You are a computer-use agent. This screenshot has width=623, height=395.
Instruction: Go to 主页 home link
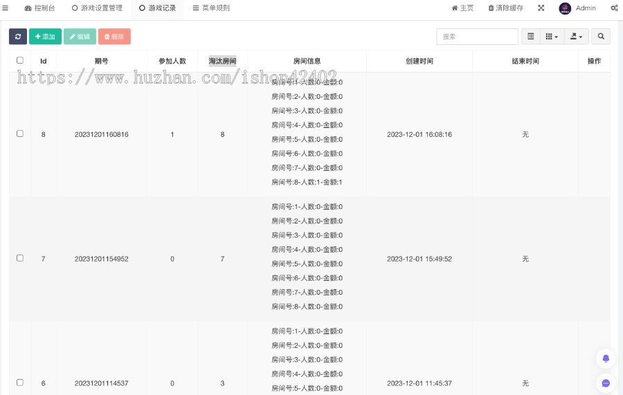pyautogui.click(x=462, y=8)
